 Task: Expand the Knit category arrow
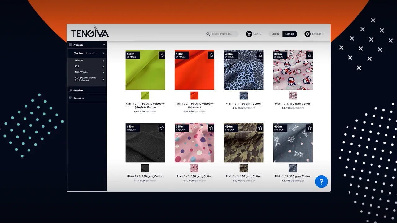[x=103, y=67]
